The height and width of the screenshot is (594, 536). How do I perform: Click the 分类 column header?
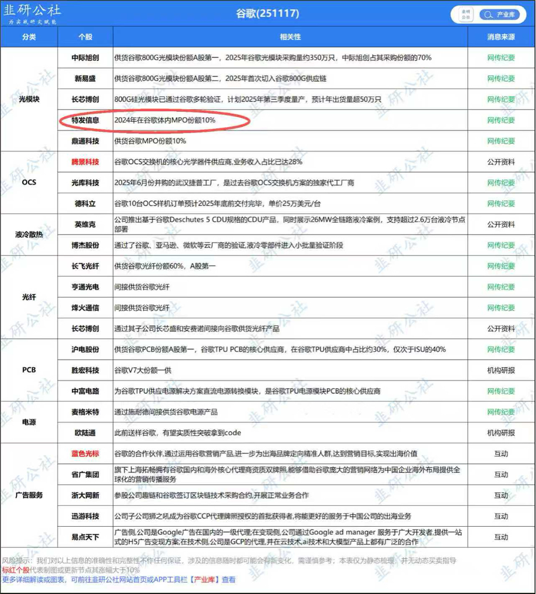coord(29,37)
